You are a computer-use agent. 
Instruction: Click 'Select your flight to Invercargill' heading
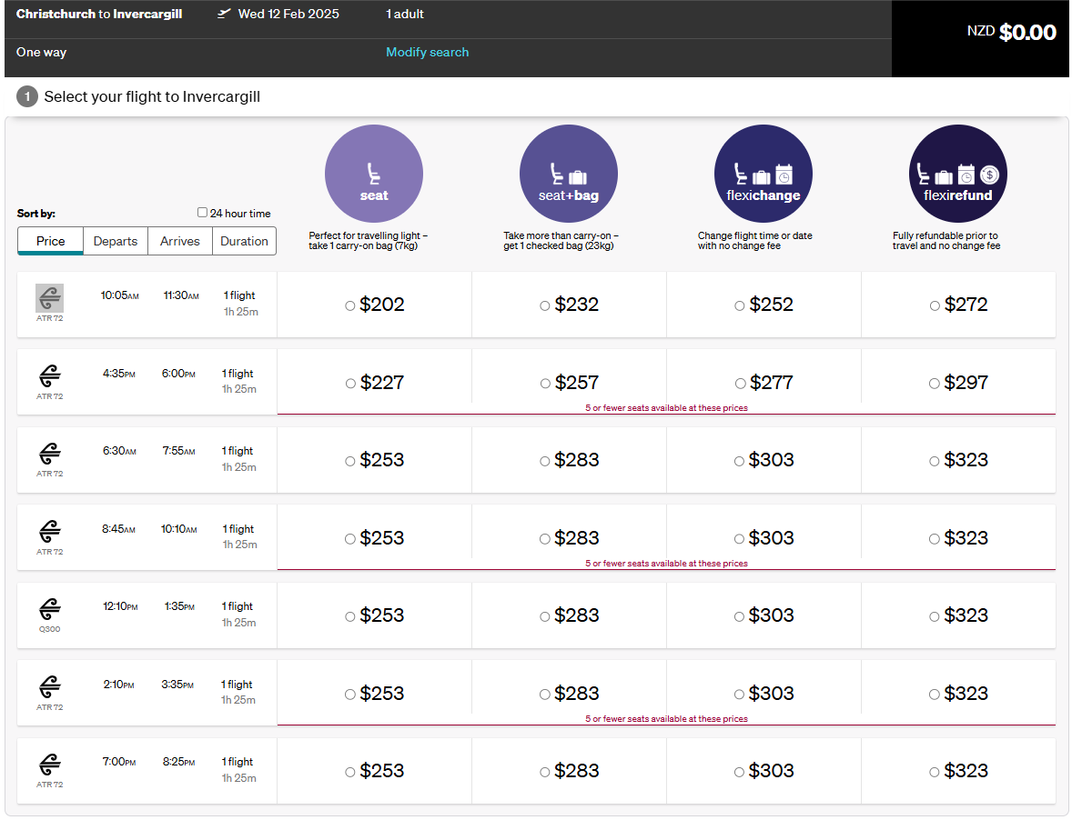tap(152, 97)
